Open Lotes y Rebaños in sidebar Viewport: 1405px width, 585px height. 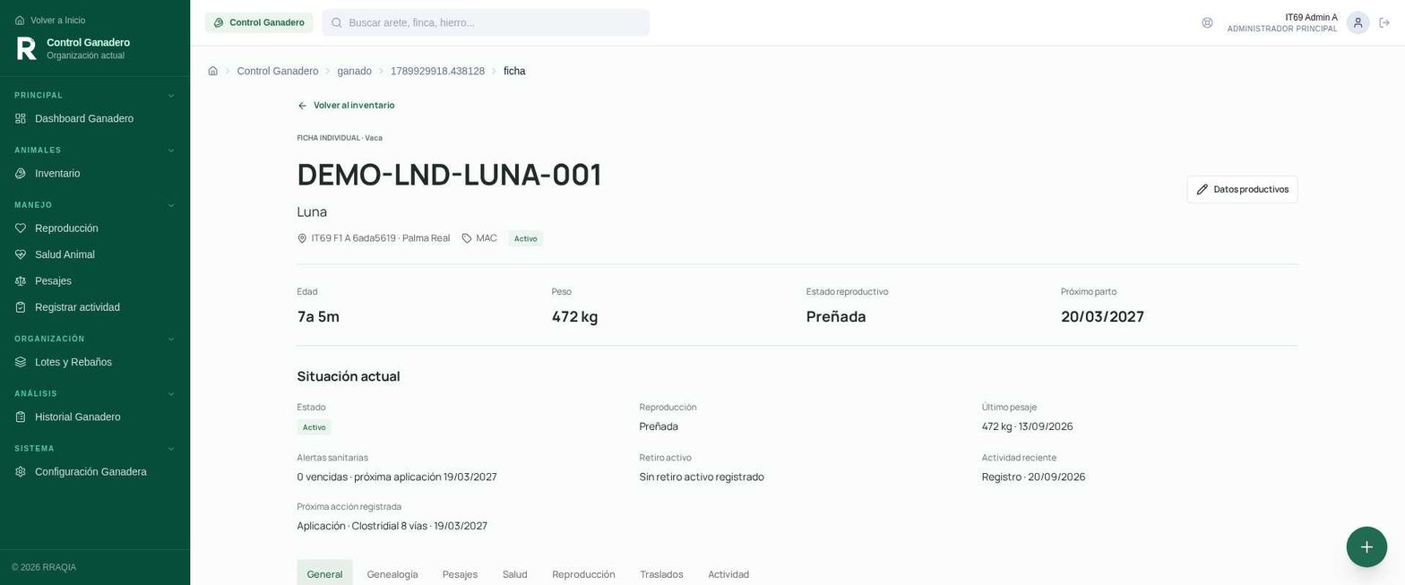[95, 363]
